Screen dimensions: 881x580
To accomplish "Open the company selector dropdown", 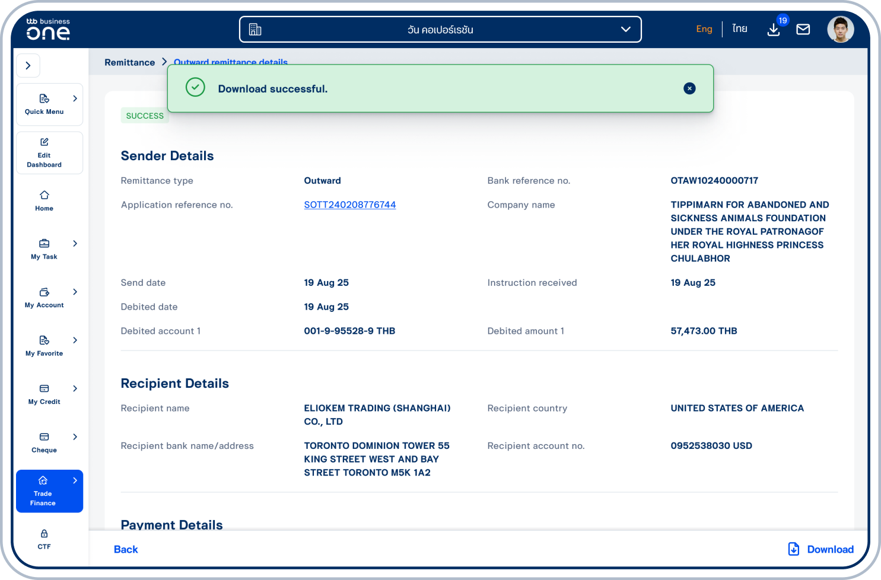I will pyautogui.click(x=440, y=29).
